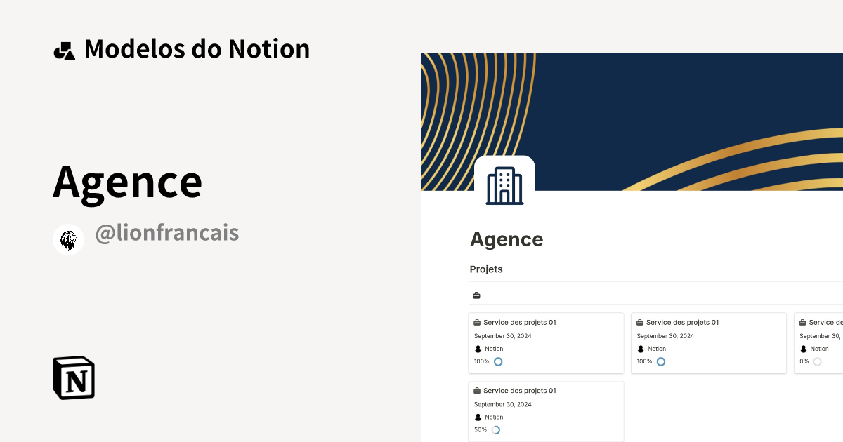Click the Modelos do Notion logo icon
Image resolution: width=843 pixels, height=442 pixels.
[65, 48]
